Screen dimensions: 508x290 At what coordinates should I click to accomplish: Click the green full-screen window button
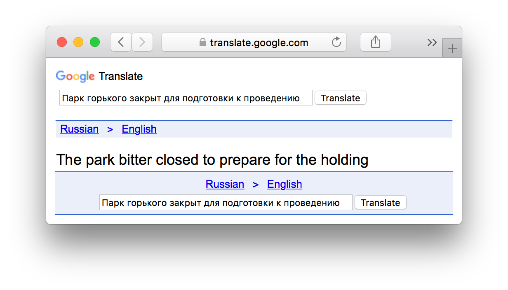(x=95, y=42)
